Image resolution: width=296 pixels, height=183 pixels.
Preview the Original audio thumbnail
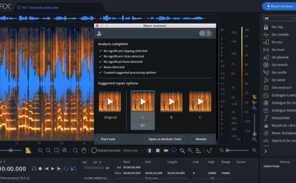pyautogui.click(x=110, y=102)
